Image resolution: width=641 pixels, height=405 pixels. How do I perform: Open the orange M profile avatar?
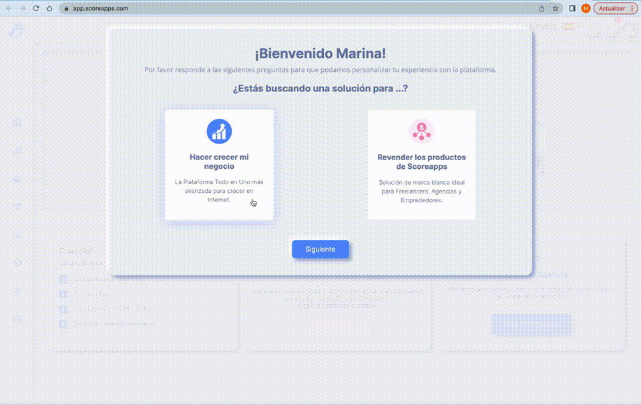[586, 8]
